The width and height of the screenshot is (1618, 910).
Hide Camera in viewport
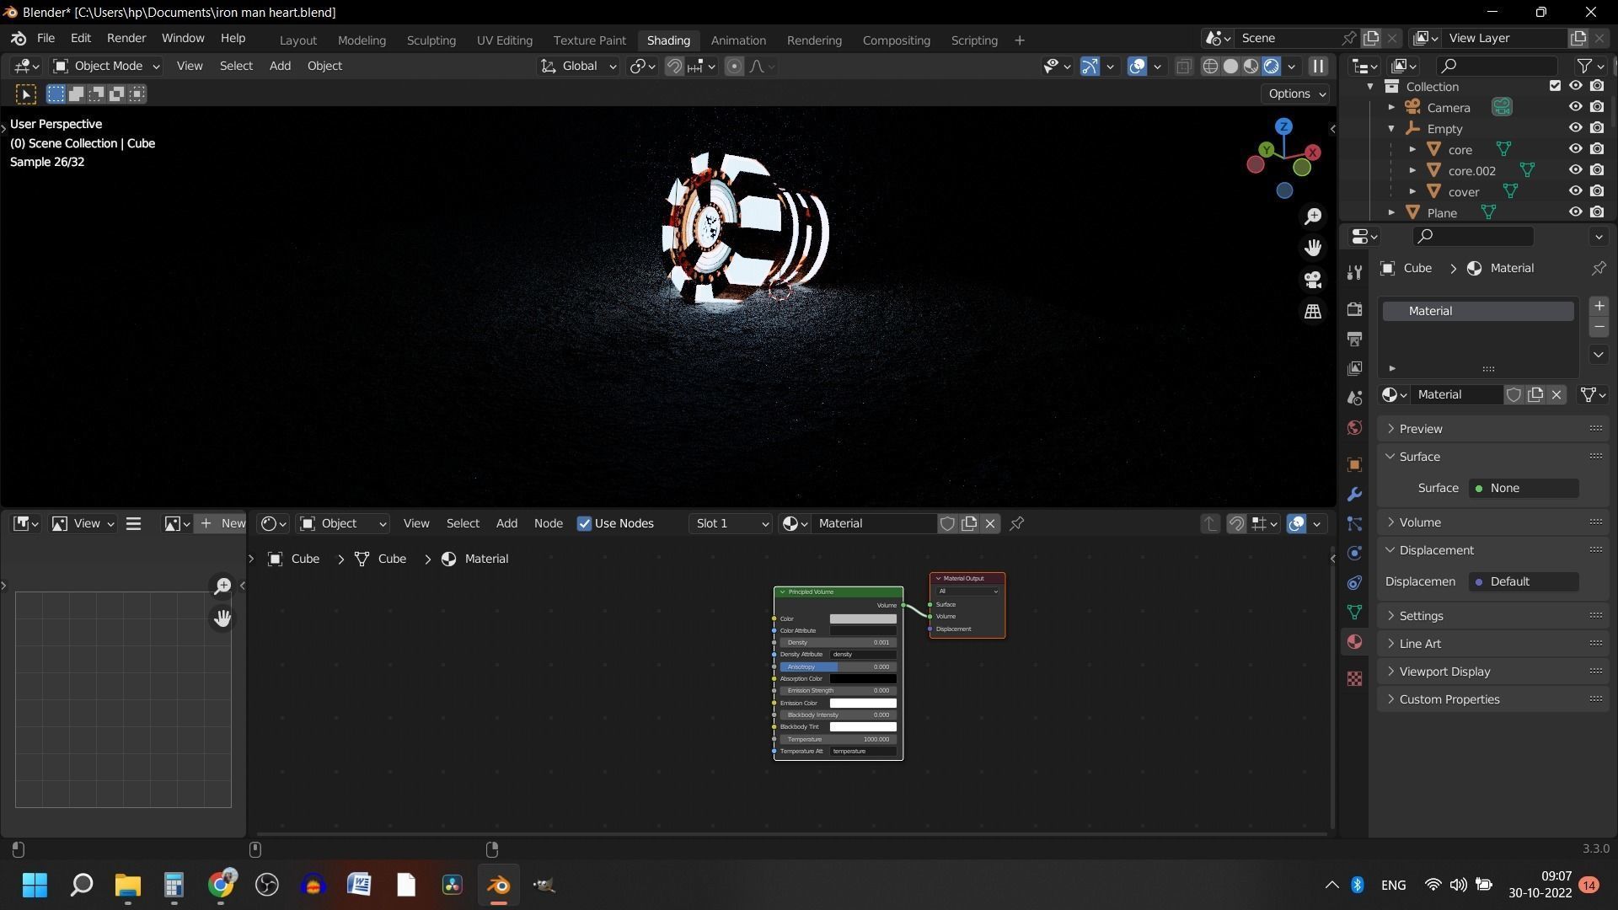[1574, 107]
